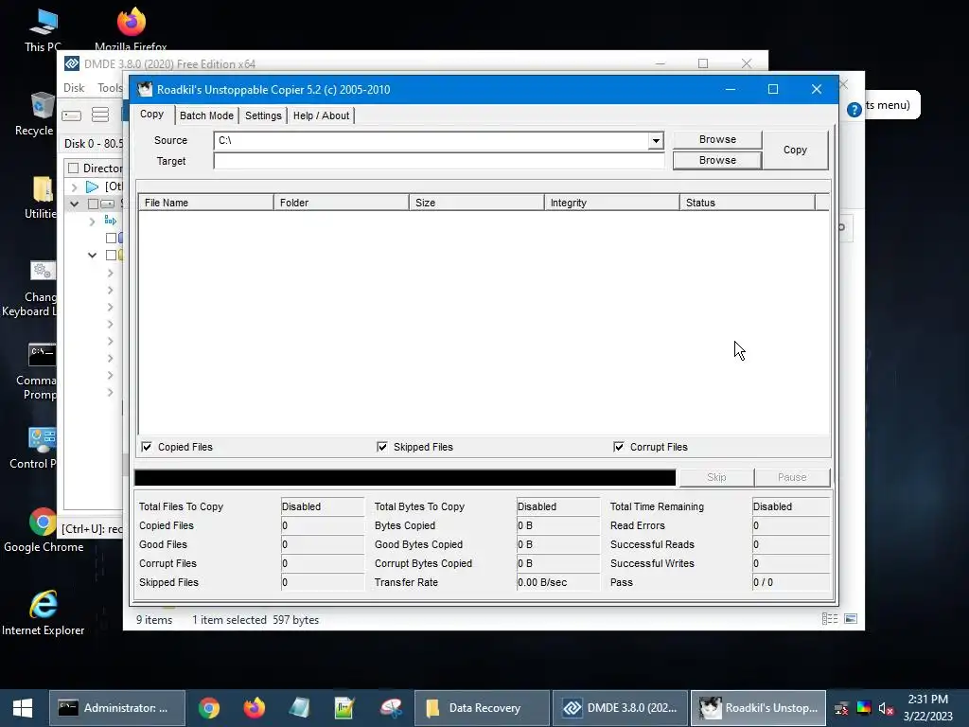Click the black copy progress bar

click(x=405, y=477)
